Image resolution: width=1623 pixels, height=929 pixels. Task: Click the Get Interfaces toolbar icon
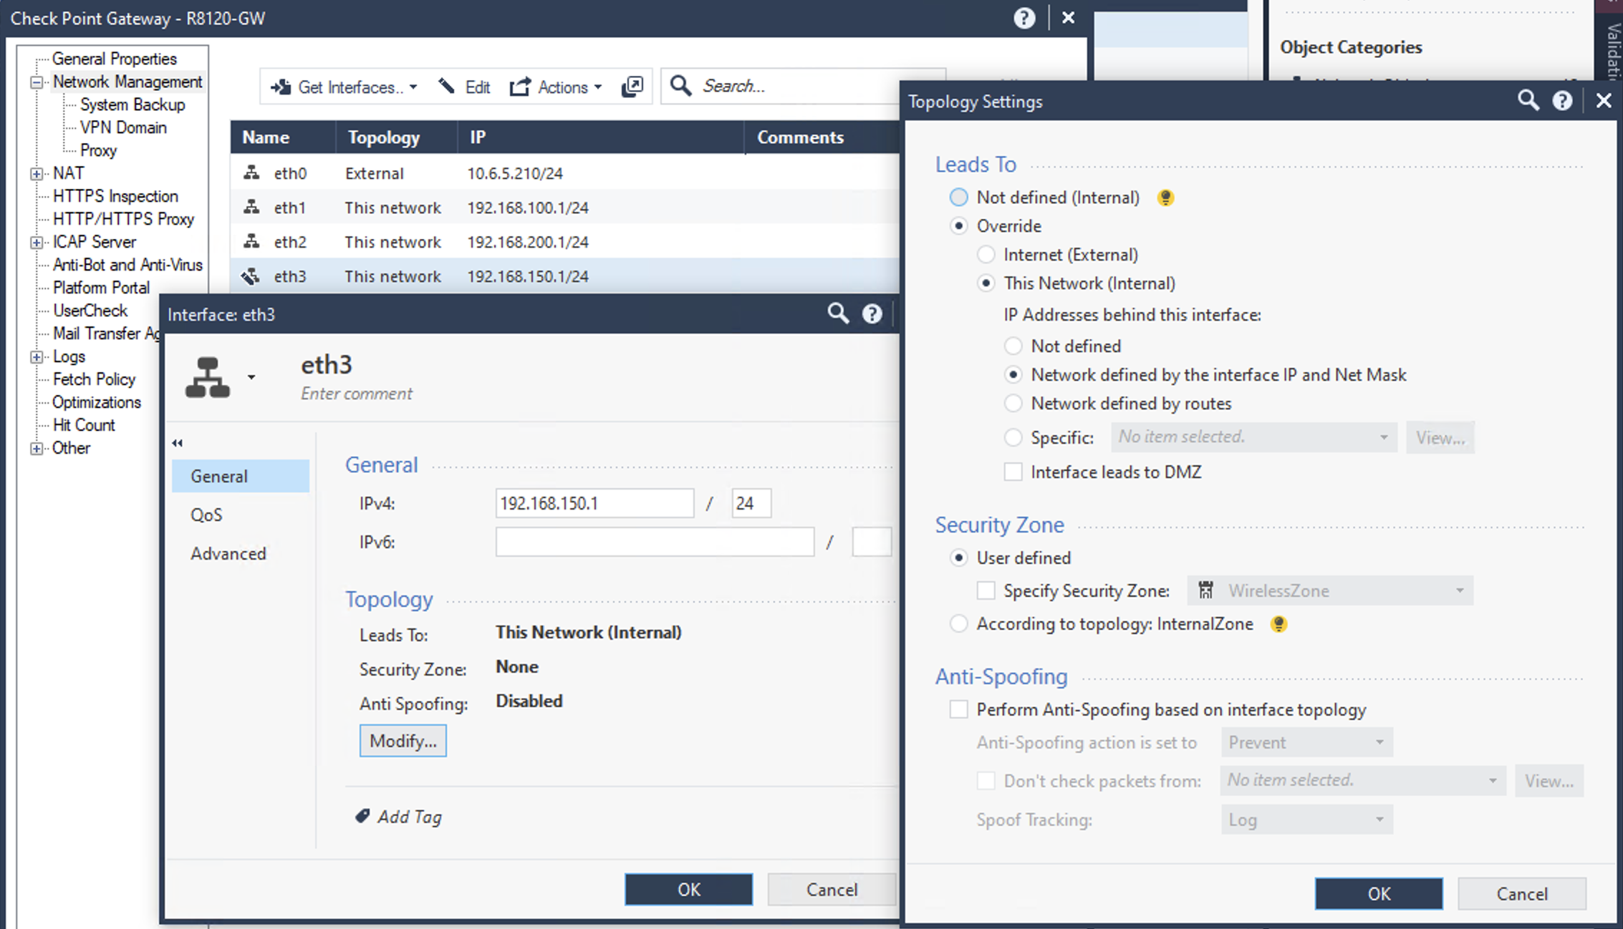(281, 87)
